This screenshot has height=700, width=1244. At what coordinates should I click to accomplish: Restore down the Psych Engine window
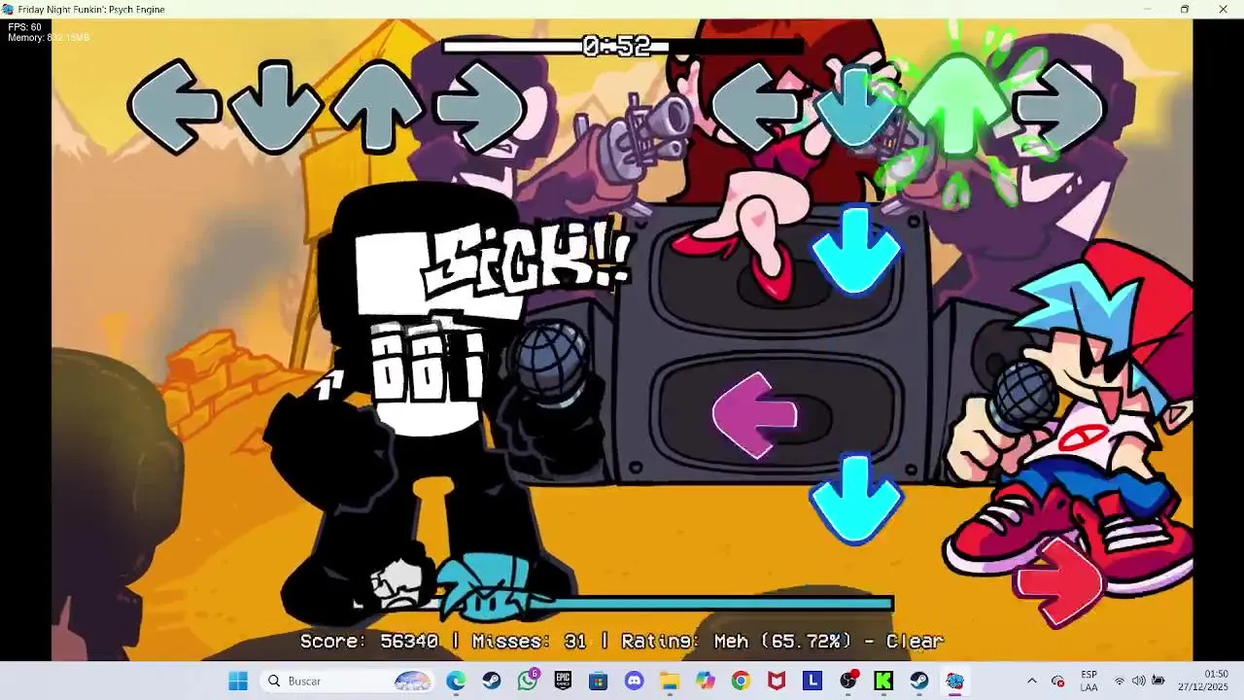click(x=1185, y=9)
